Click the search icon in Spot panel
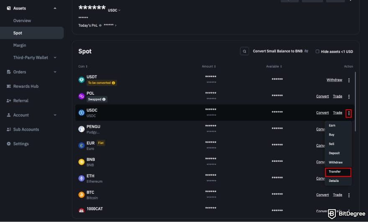The height and width of the screenshot is (222, 368). pyautogui.click(x=244, y=51)
